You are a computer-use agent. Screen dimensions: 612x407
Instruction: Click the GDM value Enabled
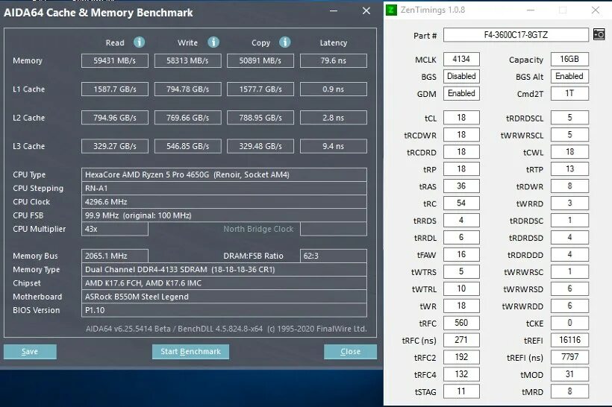(x=461, y=94)
